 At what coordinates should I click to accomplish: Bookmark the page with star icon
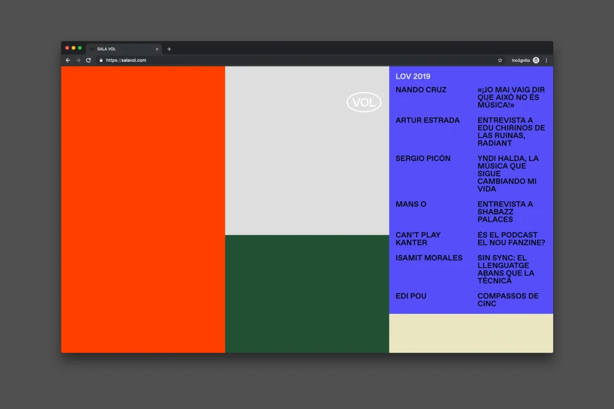point(500,60)
